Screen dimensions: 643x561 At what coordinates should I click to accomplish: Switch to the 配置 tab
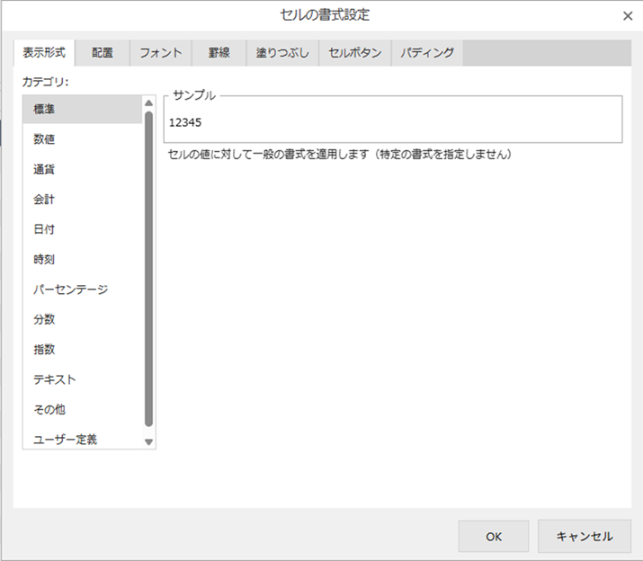pos(103,53)
